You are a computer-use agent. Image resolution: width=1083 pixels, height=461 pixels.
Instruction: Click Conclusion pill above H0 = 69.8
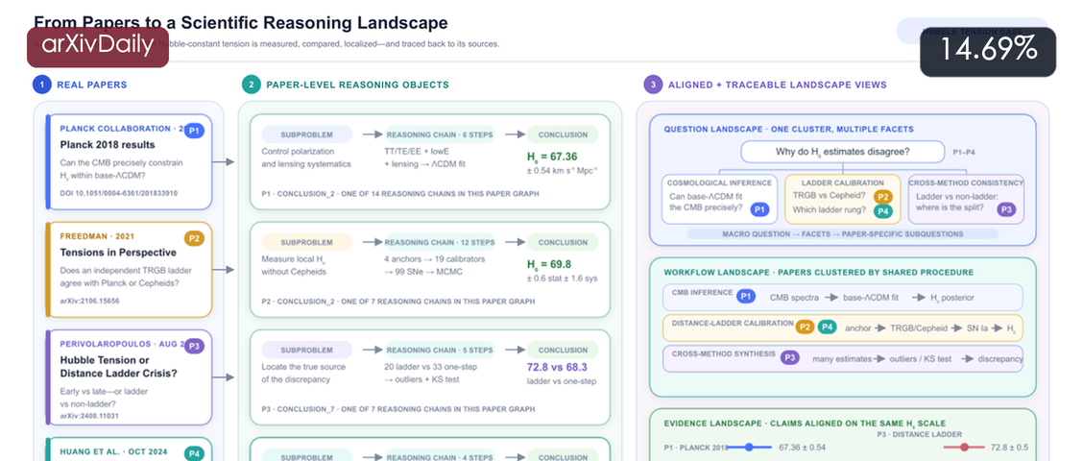click(x=563, y=243)
